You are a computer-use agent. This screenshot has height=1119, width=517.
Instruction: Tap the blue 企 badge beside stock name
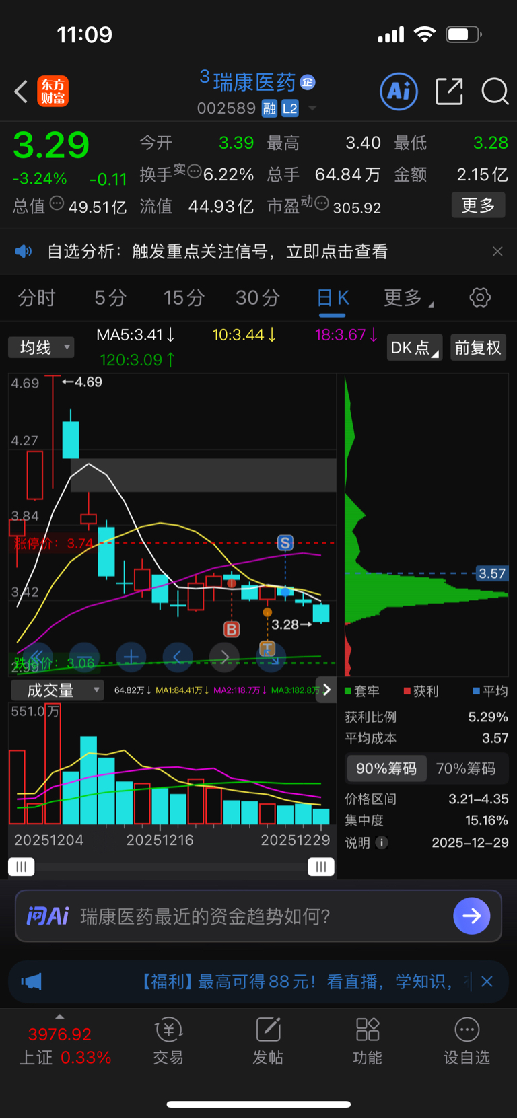308,82
